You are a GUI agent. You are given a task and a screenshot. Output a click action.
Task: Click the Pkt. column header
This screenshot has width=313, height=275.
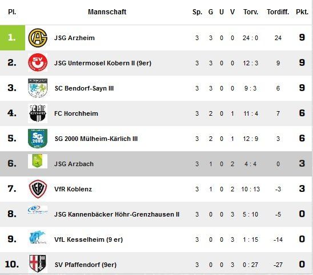(x=302, y=12)
